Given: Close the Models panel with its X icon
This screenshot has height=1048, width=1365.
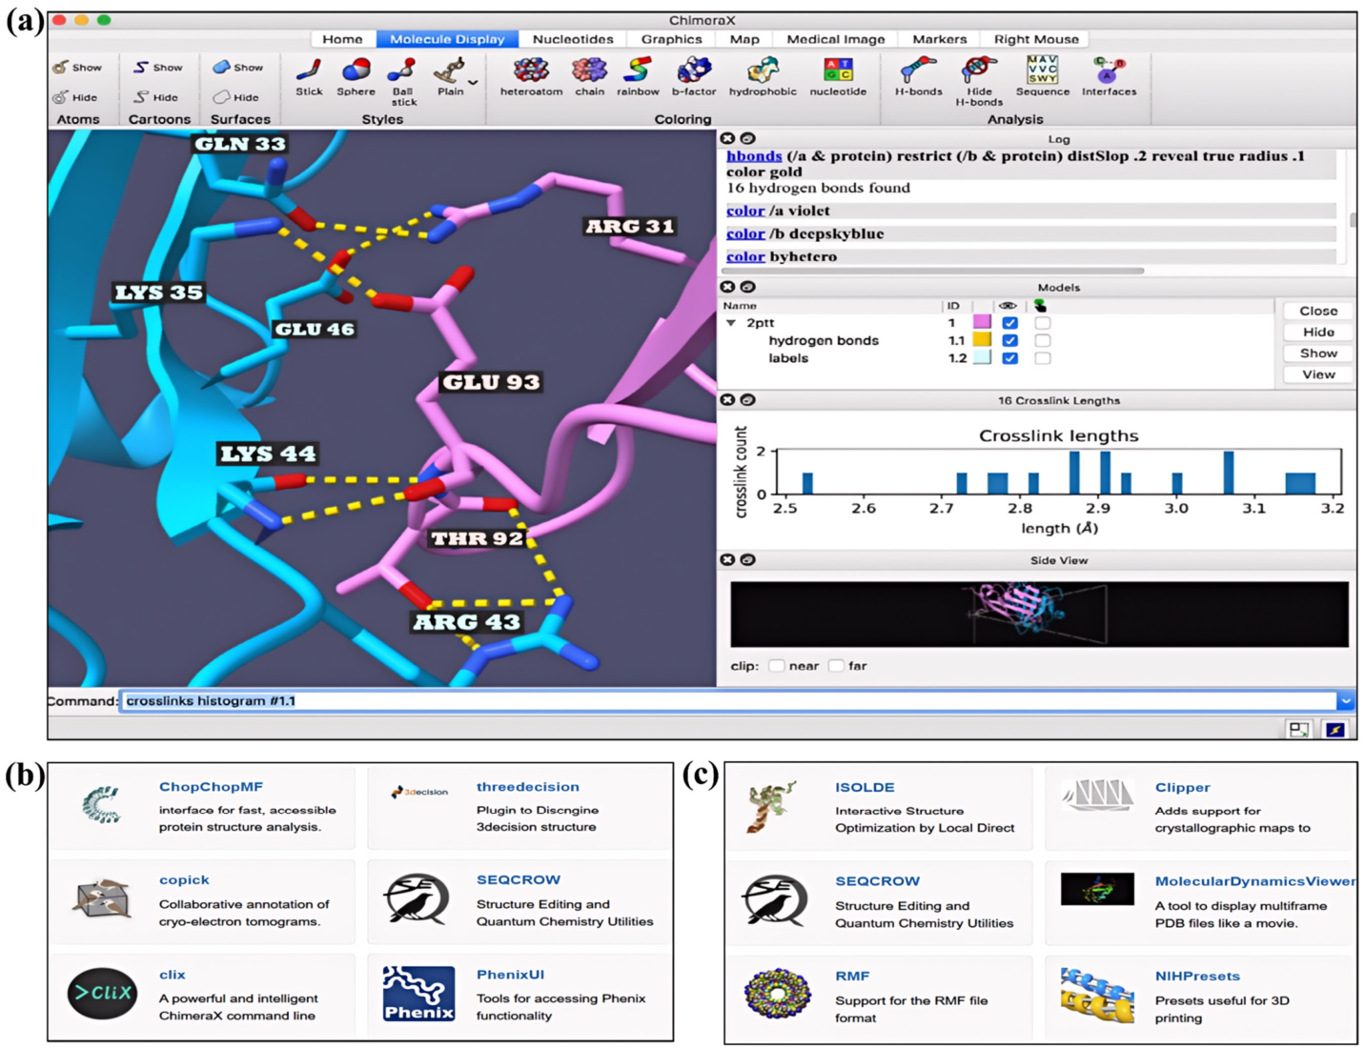Looking at the screenshot, I should (x=727, y=287).
